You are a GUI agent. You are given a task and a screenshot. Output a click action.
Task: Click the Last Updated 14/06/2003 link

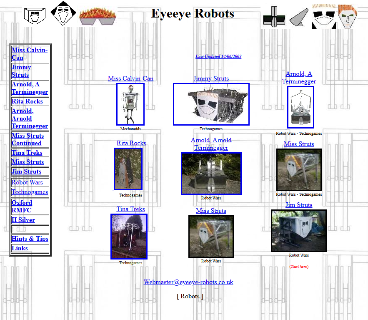[x=218, y=56]
